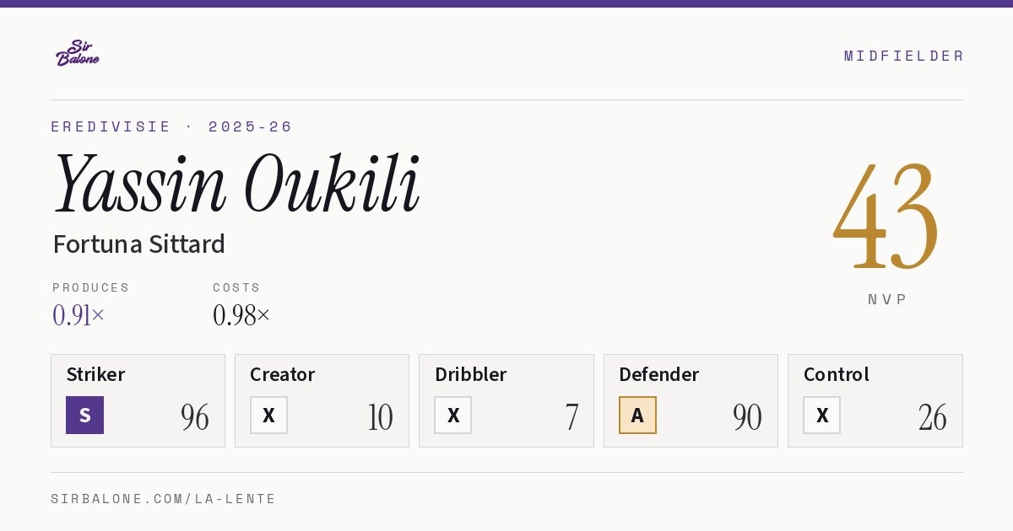The image size is (1013, 531).
Task: Click the Fortuna Sittard club name
Action: (x=138, y=244)
